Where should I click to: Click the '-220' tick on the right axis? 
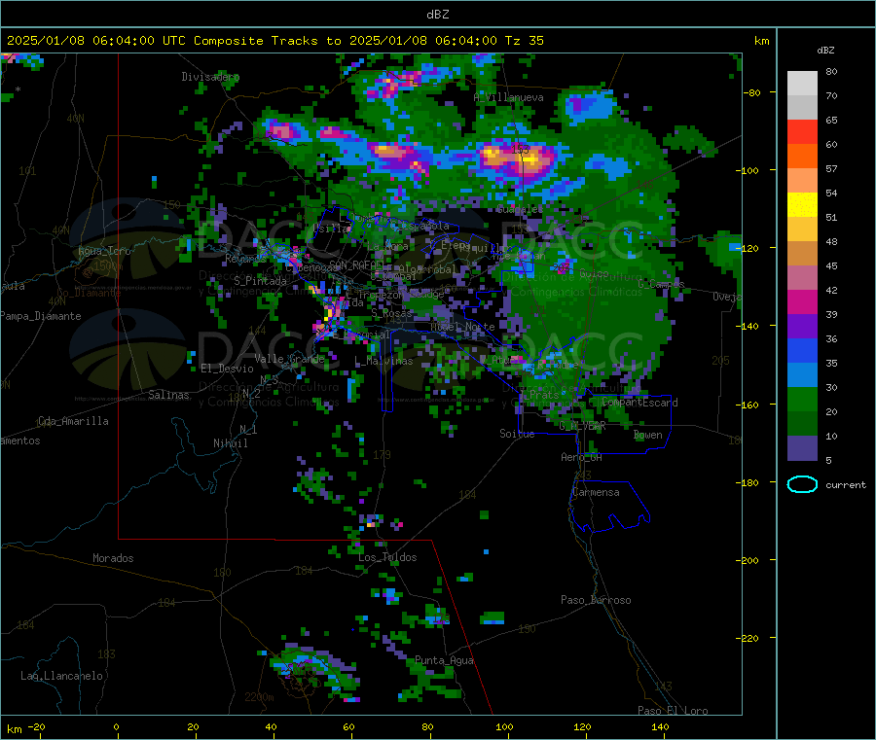[747, 638]
